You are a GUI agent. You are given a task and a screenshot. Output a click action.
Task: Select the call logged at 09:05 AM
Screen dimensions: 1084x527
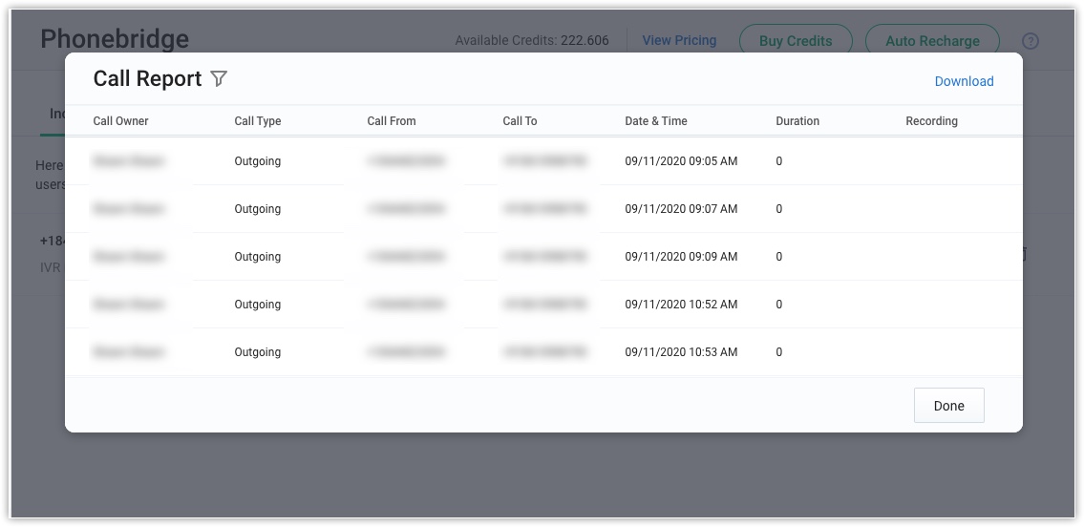681,161
